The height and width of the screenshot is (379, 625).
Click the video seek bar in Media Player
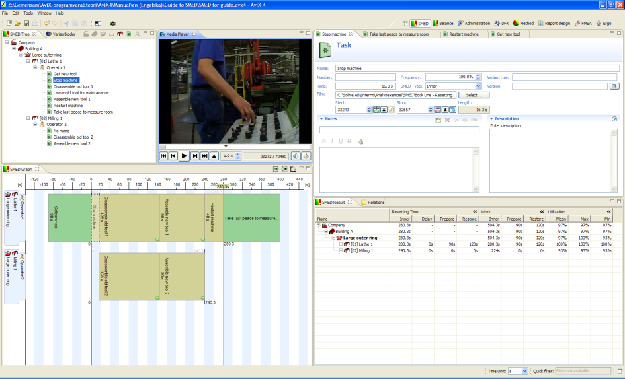235,147
